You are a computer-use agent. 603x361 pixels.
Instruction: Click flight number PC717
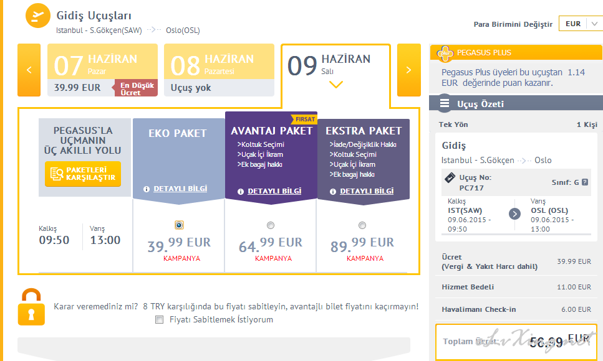pos(471,188)
